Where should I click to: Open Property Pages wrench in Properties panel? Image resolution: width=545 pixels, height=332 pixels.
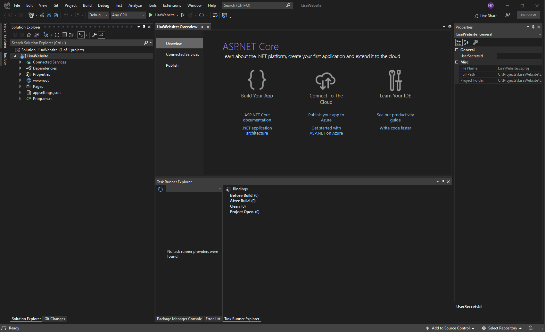pos(475,42)
